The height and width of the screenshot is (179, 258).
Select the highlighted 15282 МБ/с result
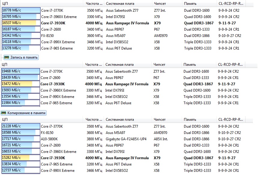pyautogui.click(x=21, y=158)
